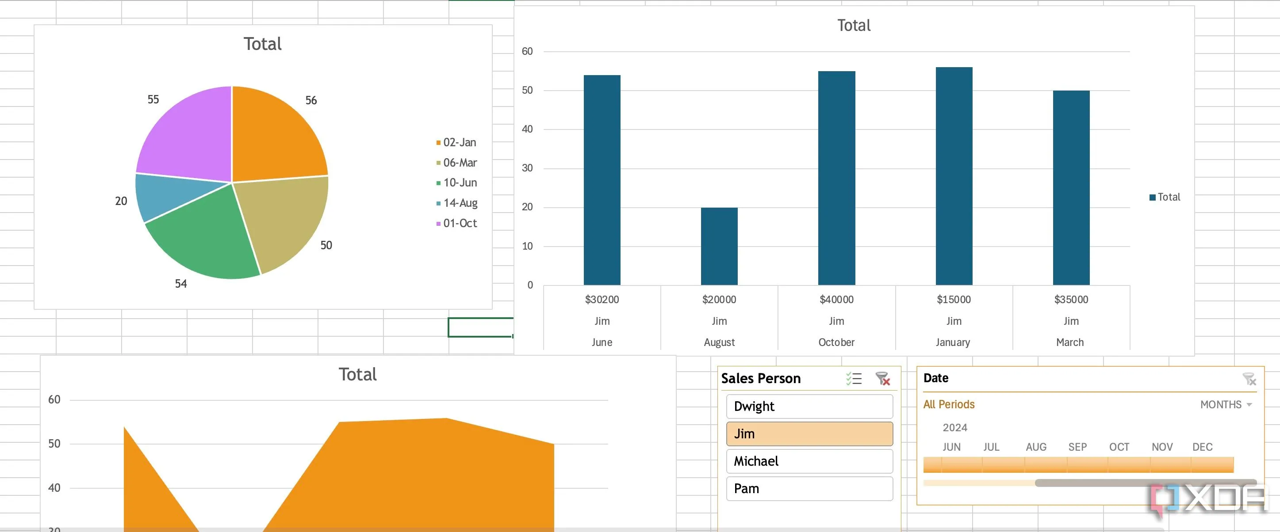Click the area chart Total title
The image size is (1280, 532).
point(357,374)
